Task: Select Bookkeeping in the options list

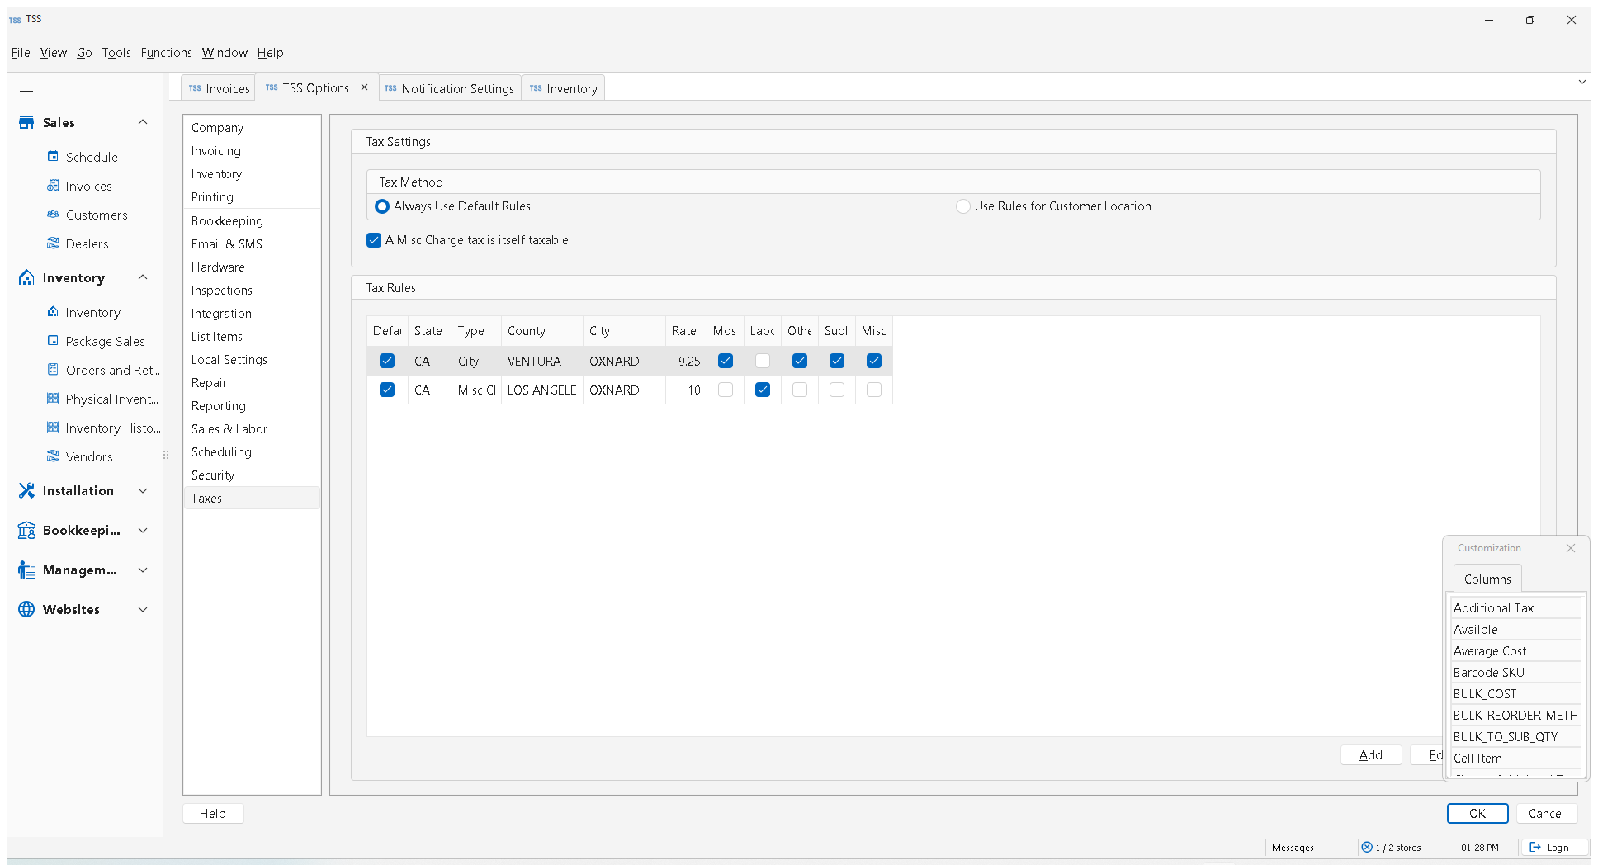Action: [227, 221]
